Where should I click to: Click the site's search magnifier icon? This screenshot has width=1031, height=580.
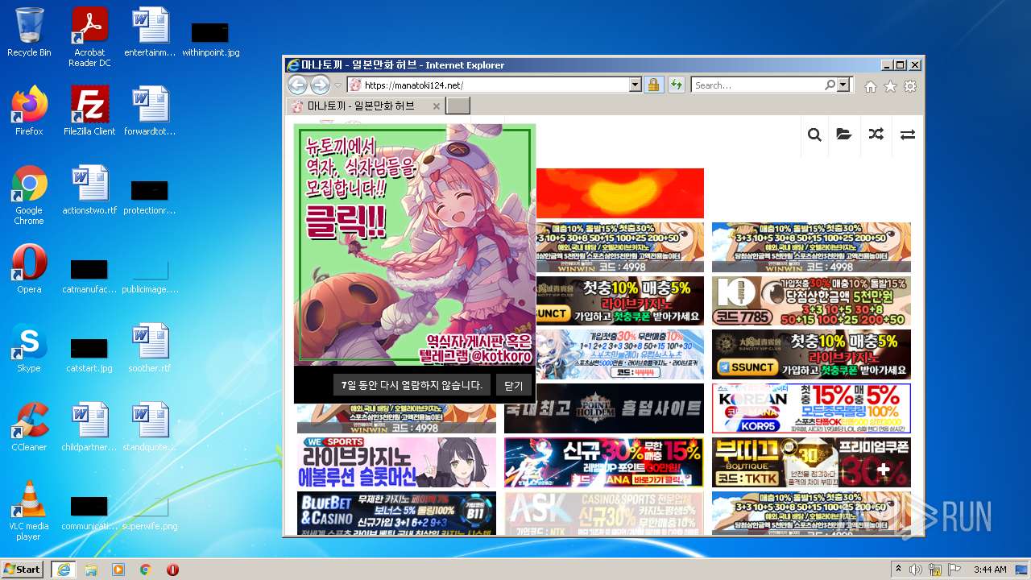coord(814,135)
